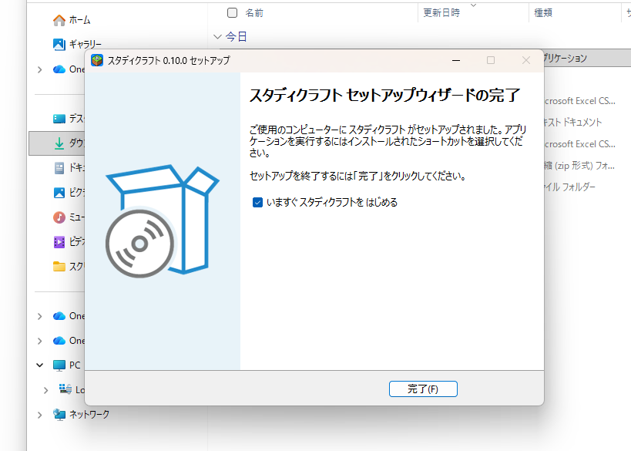Viewport: 631px width, 451px height.
Task: Open the ダウンロード folder icon
Action: [x=59, y=143]
